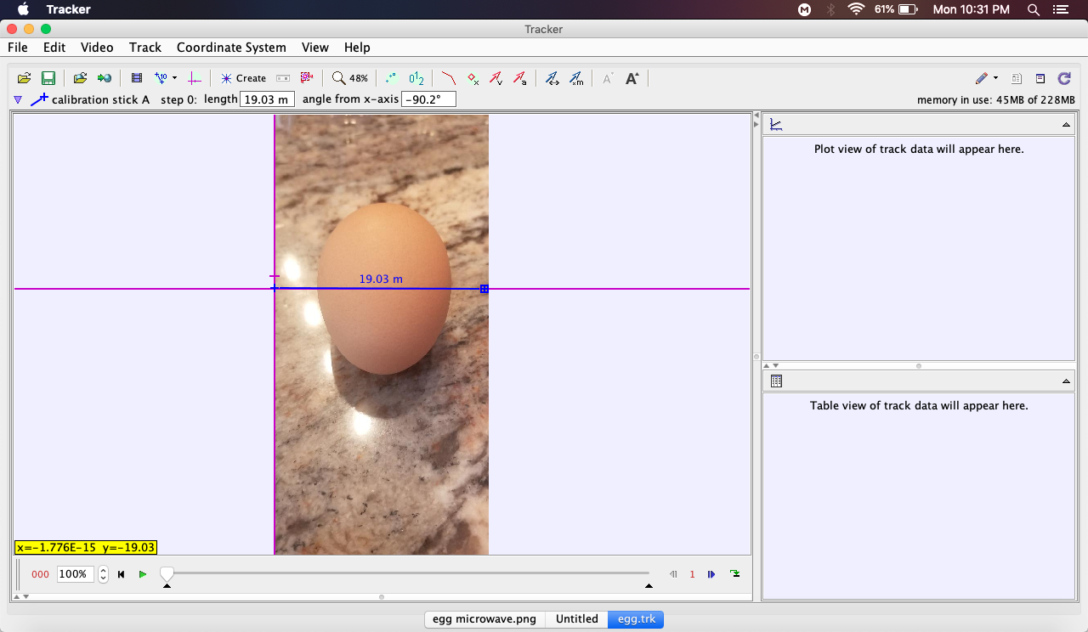Click the red 000 frame readout

[40, 574]
